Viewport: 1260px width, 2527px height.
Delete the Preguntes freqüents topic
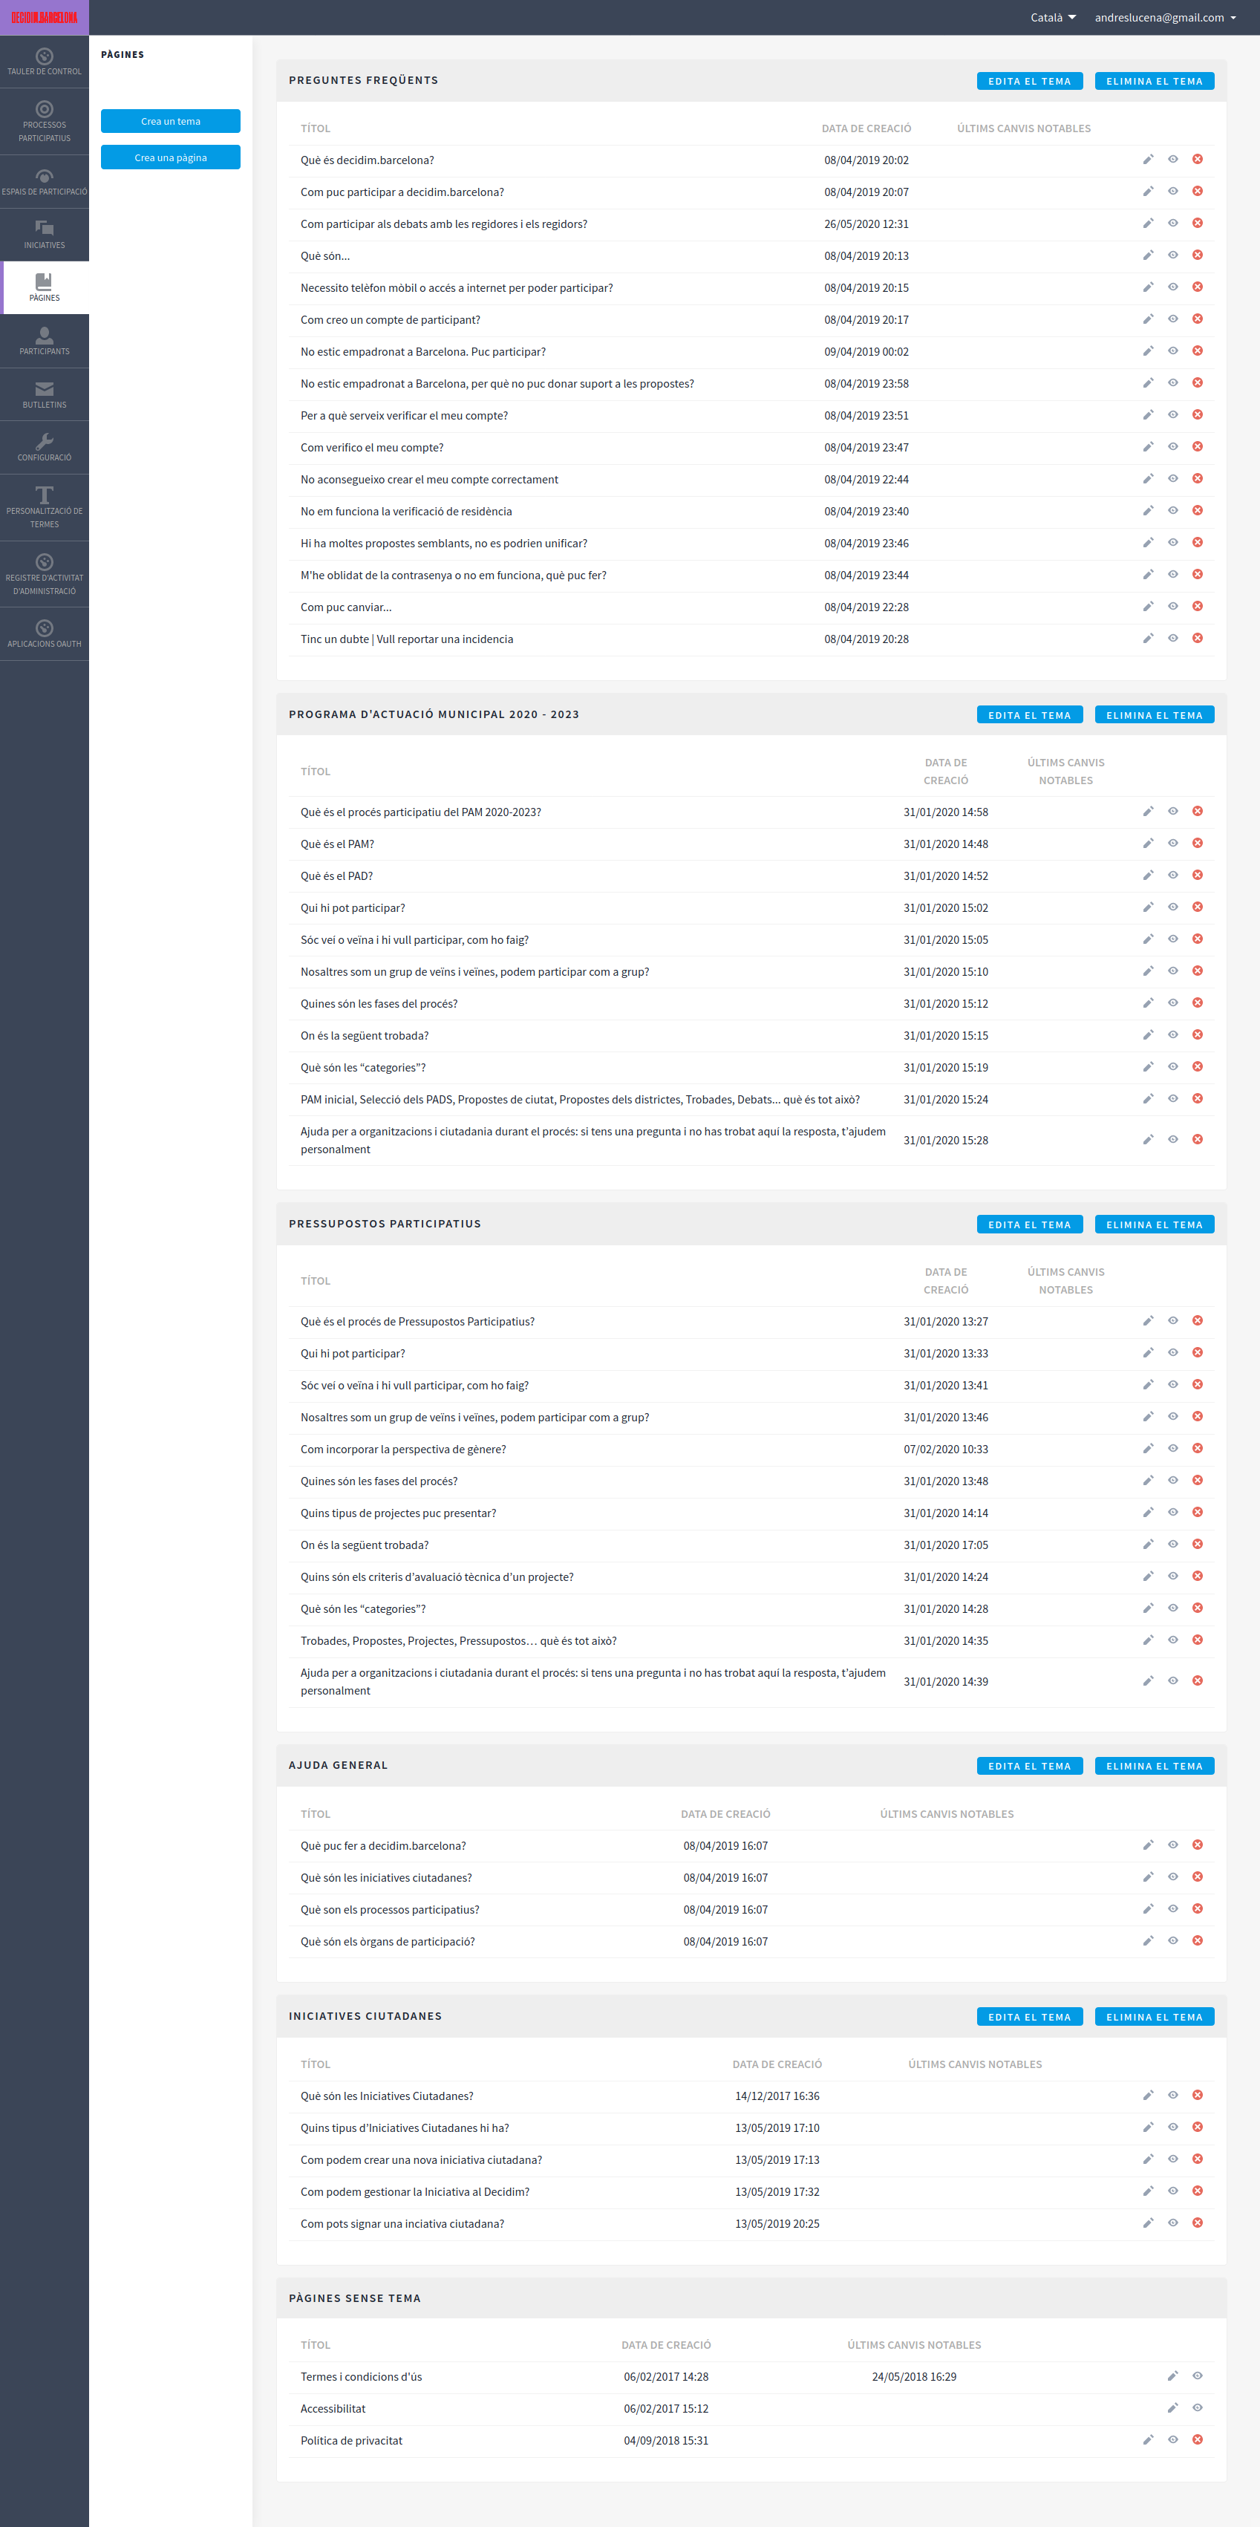point(1154,82)
